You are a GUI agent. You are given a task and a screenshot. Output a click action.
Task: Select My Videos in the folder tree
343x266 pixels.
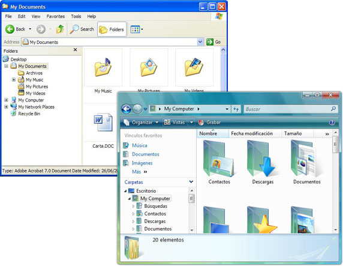pyautogui.click(x=35, y=93)
